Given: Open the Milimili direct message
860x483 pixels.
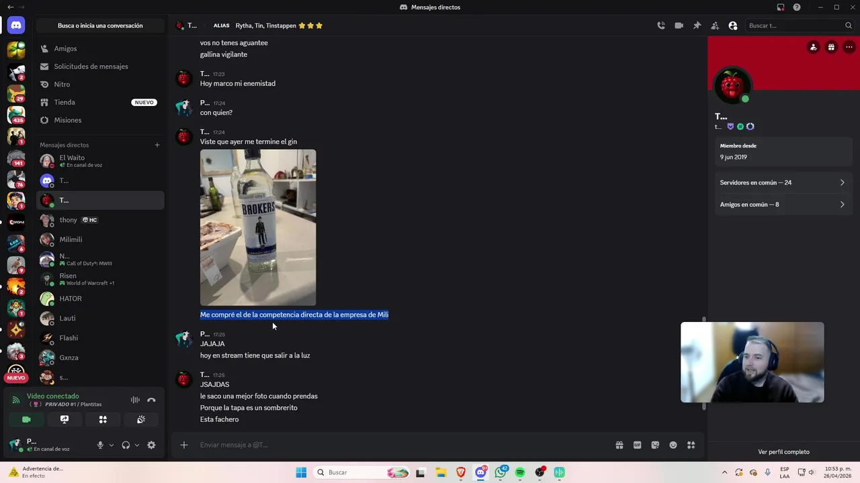Looking at the screenshot, I should pos(100,239).
